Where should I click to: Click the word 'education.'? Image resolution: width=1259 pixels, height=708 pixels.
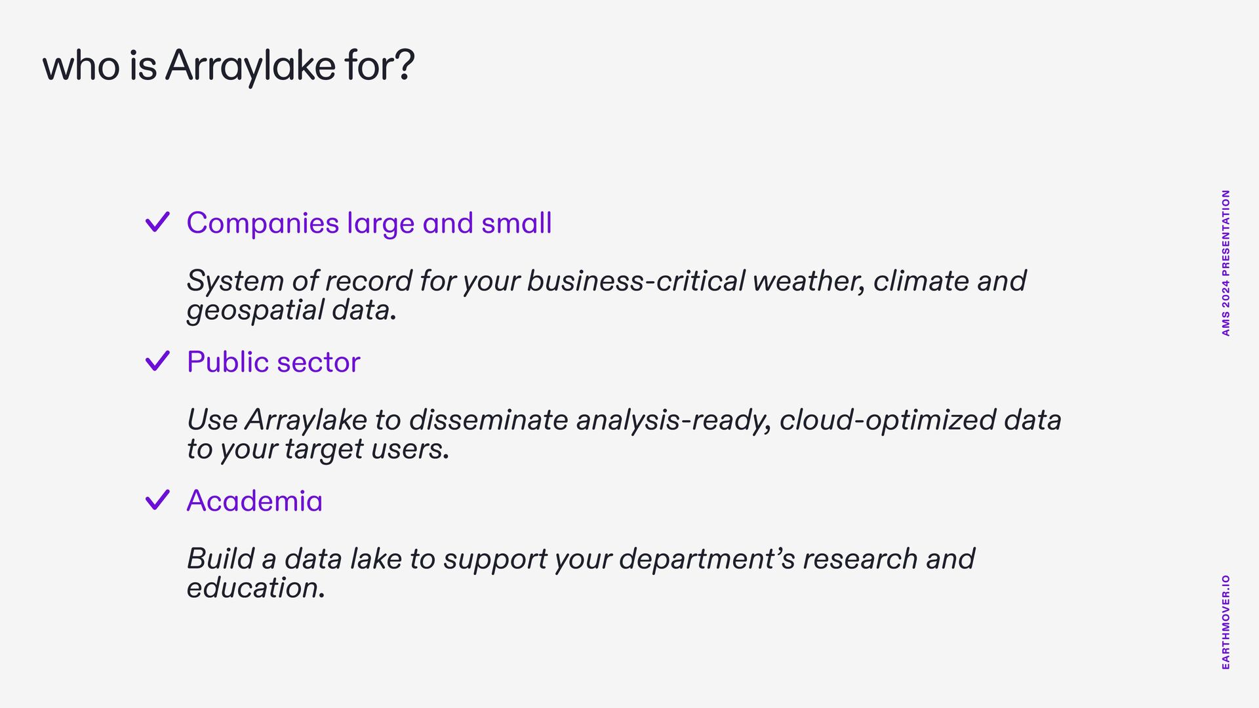pyautogui.click(x=256, y=588)
